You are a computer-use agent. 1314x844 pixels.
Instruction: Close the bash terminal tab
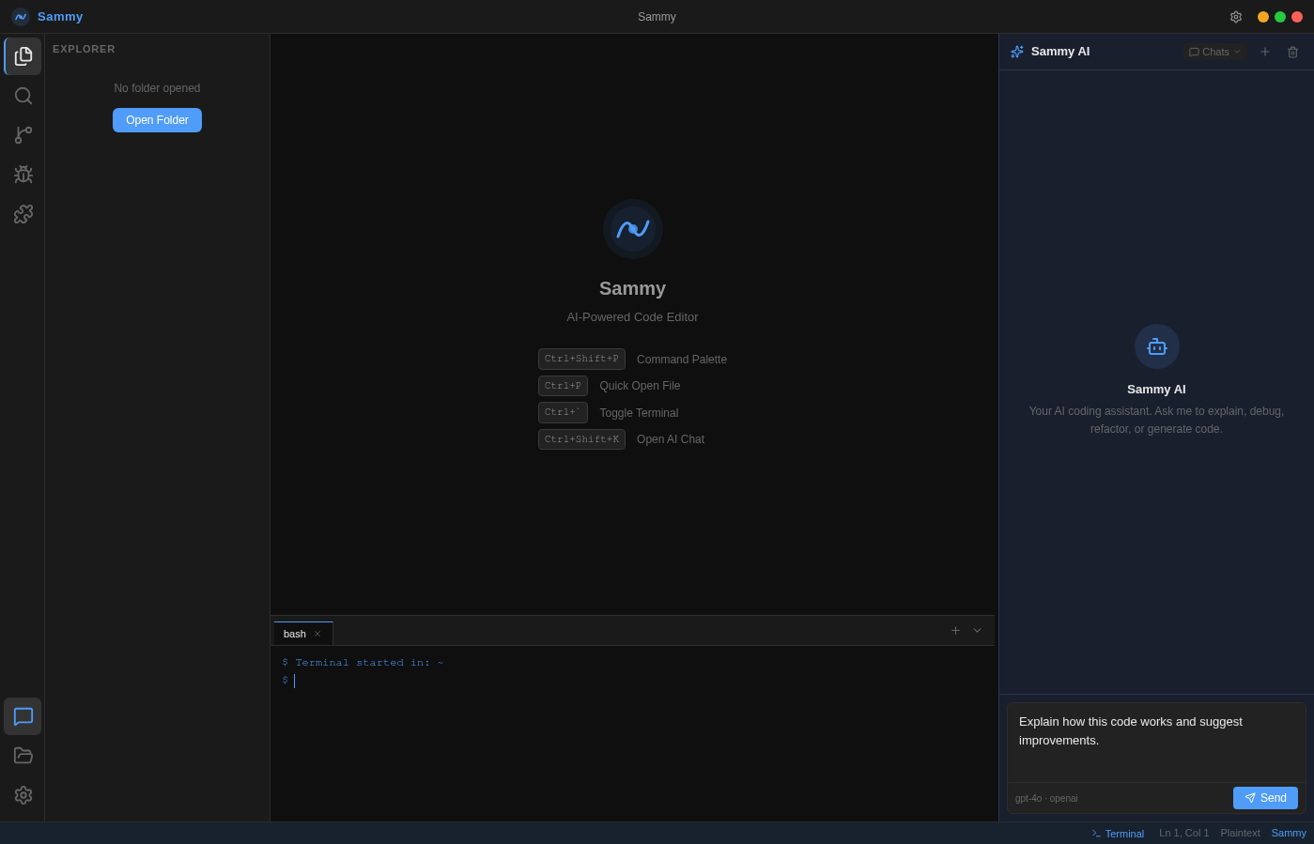click(x=317, y=634)
